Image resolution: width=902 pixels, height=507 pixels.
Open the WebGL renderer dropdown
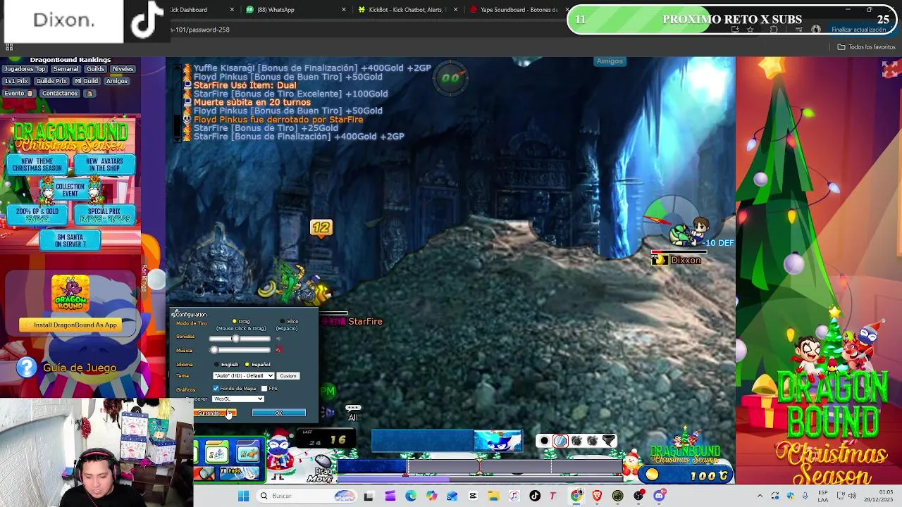coord(238,399)
